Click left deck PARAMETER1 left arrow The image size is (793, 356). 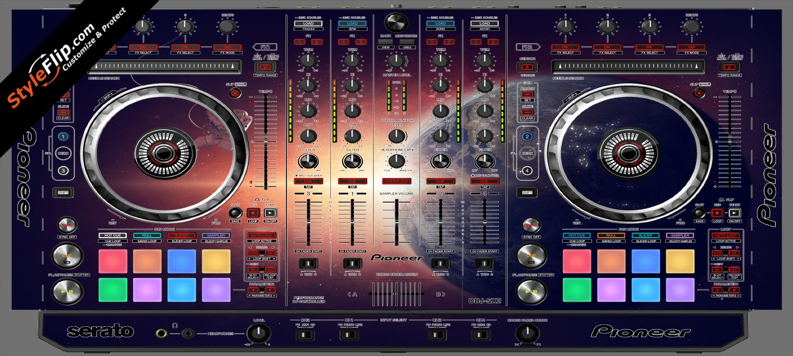coord(253,290)
